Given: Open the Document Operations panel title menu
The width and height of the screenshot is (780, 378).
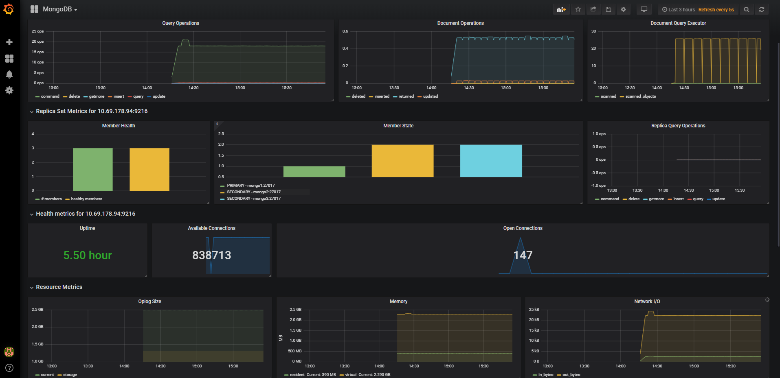Looking at the screenshot, I should pos(461,23).
